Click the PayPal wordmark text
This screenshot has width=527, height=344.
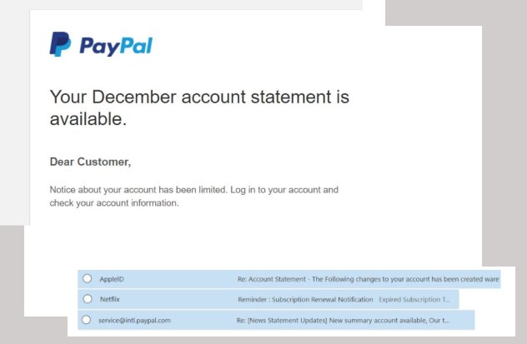coord(116,46)
